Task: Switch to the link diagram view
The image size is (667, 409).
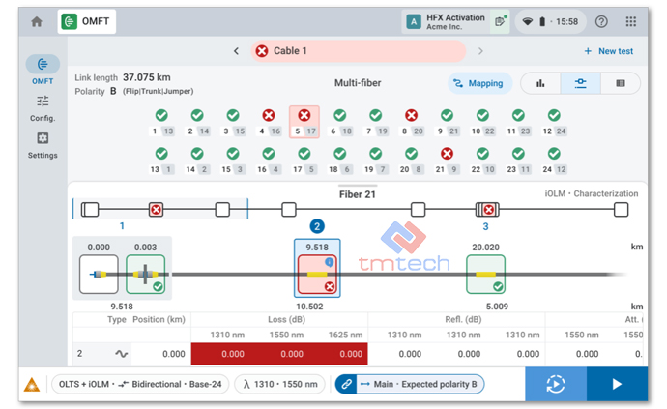Action: (x=580, y=84)
